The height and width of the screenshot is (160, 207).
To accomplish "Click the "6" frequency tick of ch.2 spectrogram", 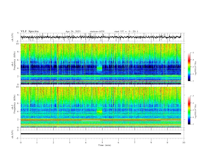I will tap(18, 103).
